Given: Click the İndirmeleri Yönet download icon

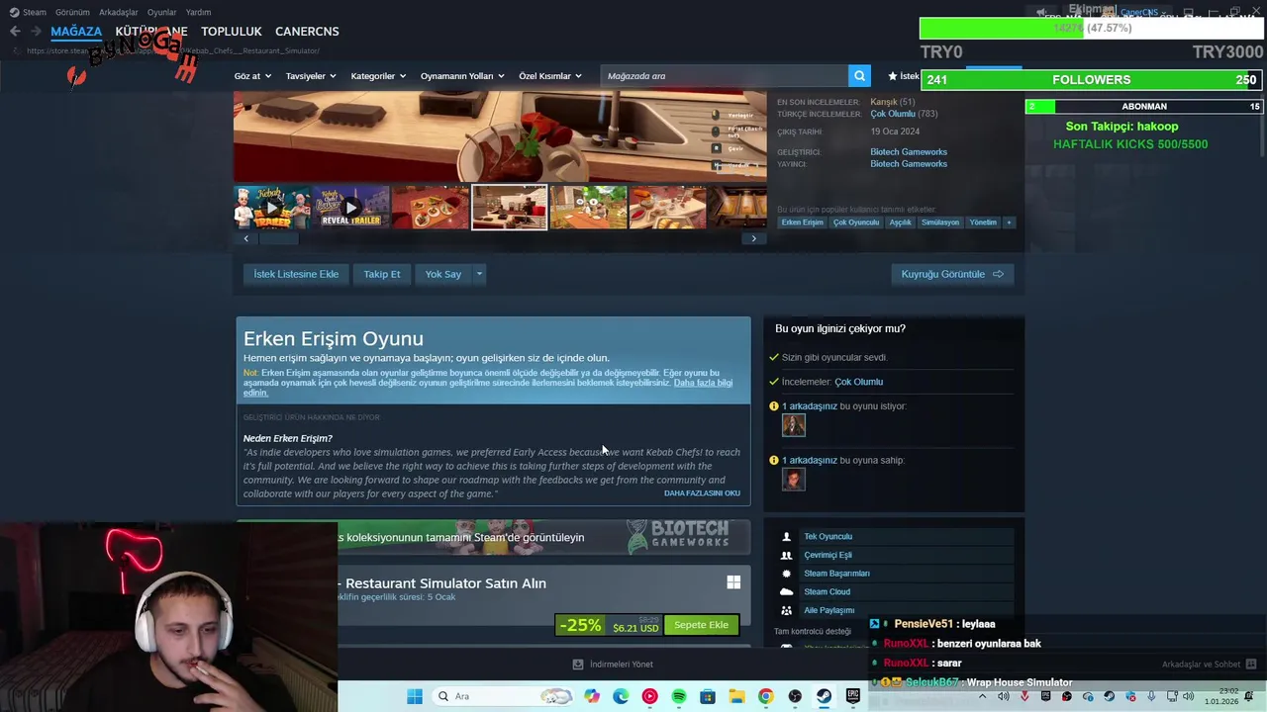Looking at the screenshot, I should (x=578, y=665).
